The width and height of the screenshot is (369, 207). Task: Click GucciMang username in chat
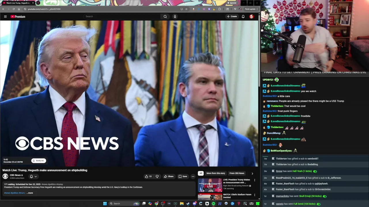pos(274,133)
